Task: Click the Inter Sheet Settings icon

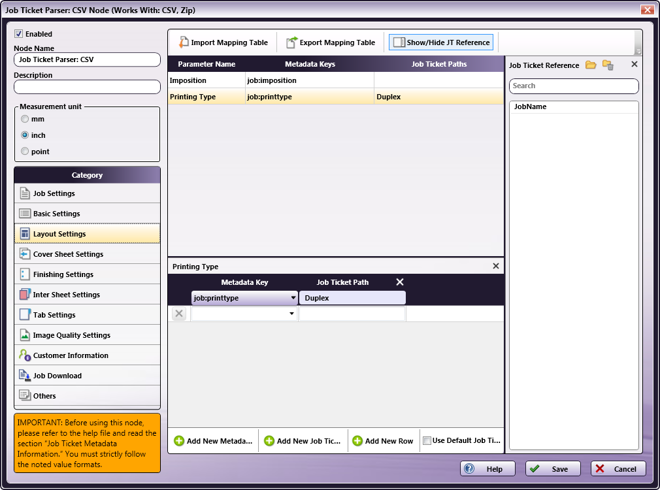Action: coord(25,294)
